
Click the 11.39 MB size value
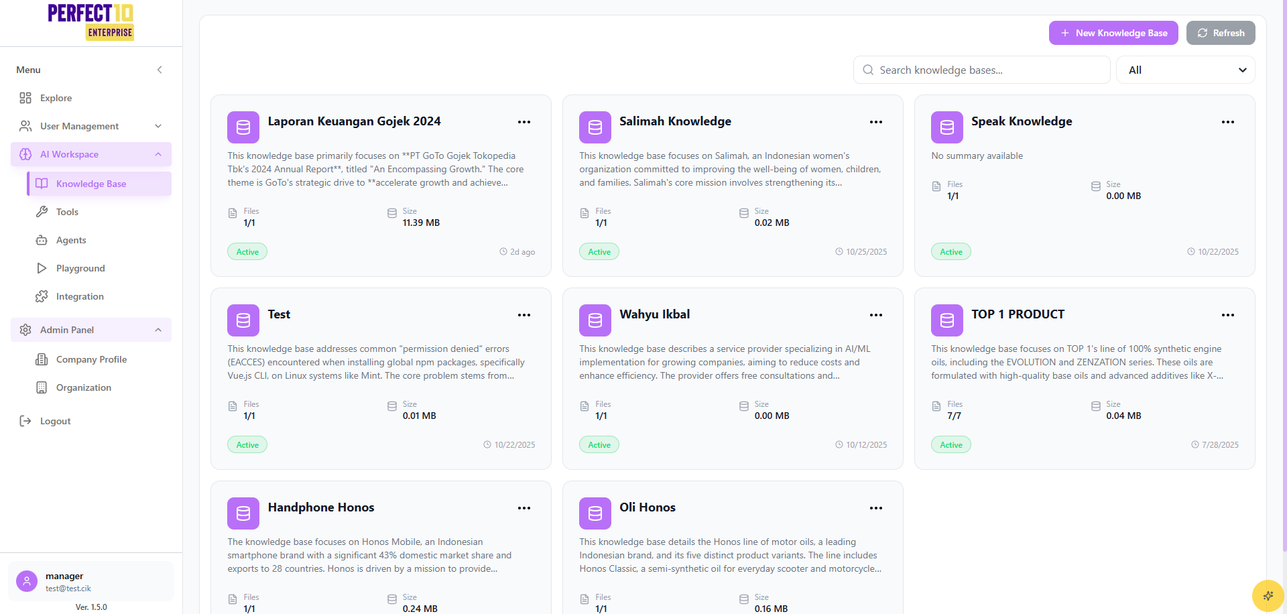[421, 223]
